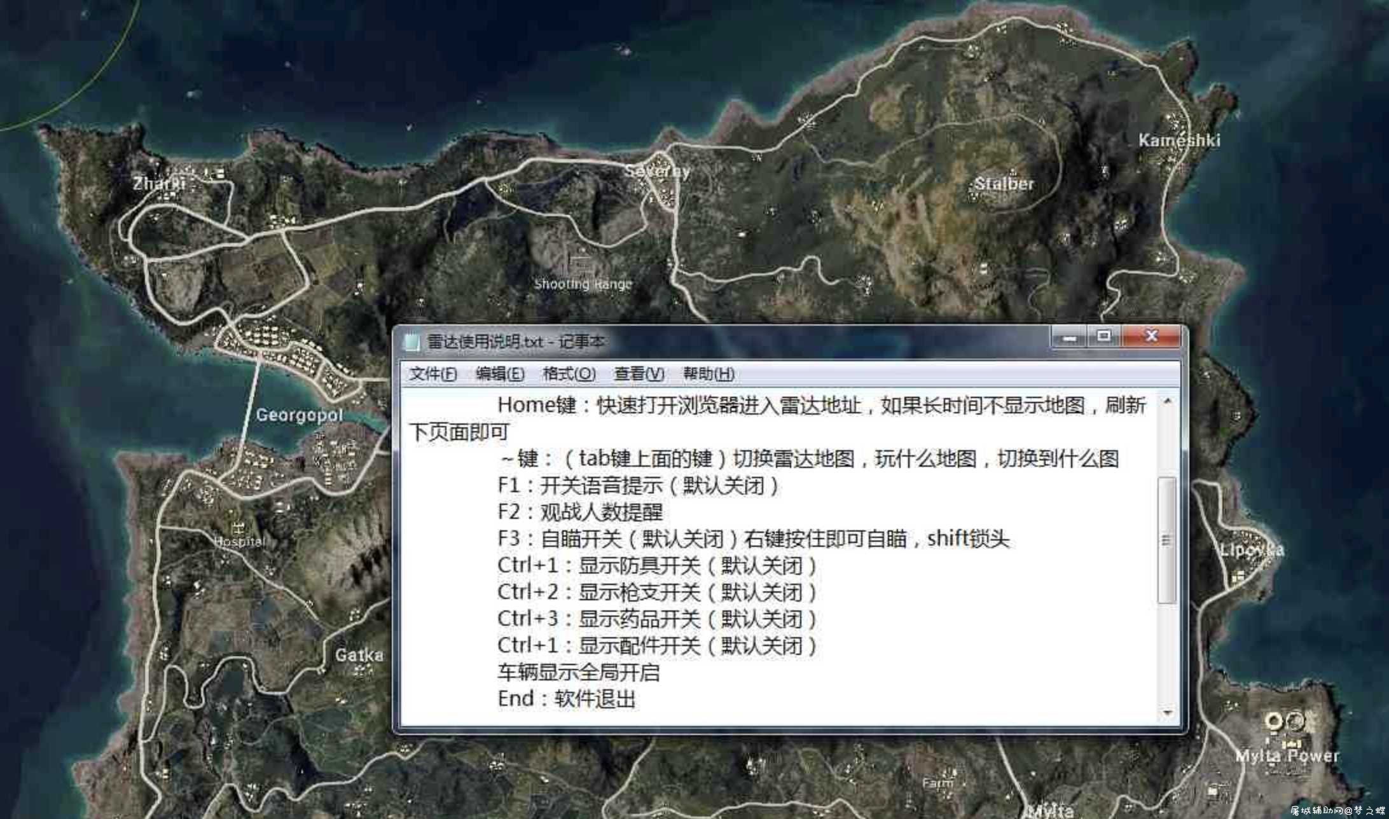Open the 编辑(E) menu in Notepad
The image size is (1389, 819).
[x=501, y=374]
